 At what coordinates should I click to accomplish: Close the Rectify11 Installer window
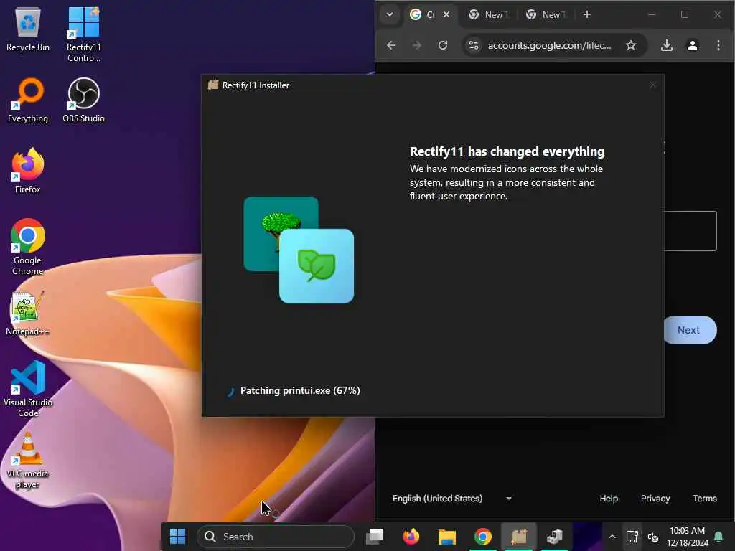click(653, 85)
